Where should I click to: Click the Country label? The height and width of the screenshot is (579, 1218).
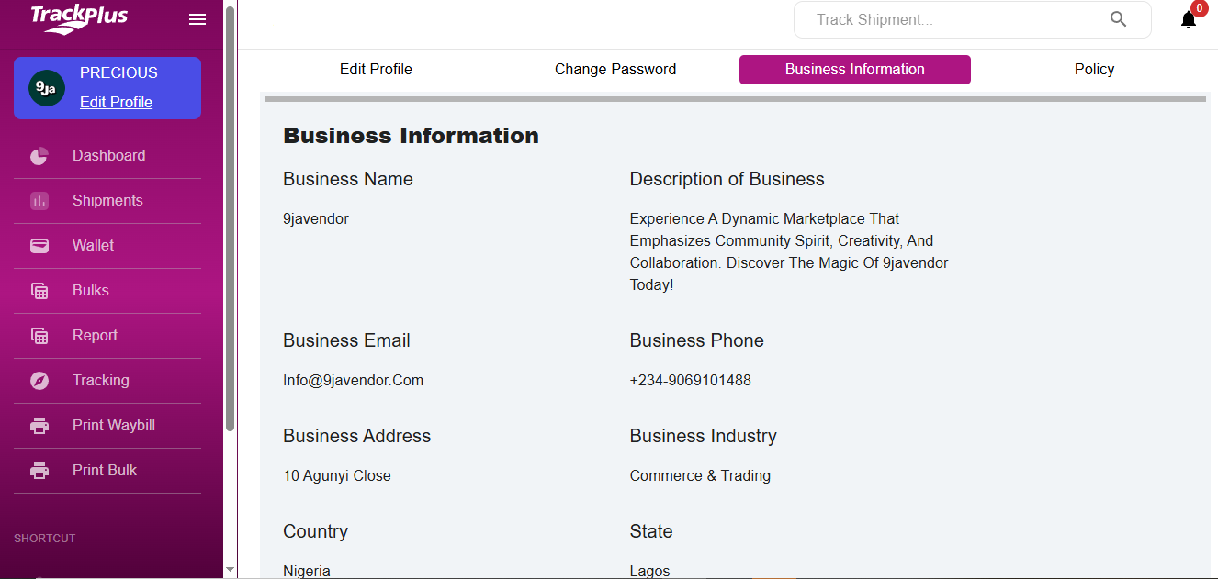click(x=315, y=531)
